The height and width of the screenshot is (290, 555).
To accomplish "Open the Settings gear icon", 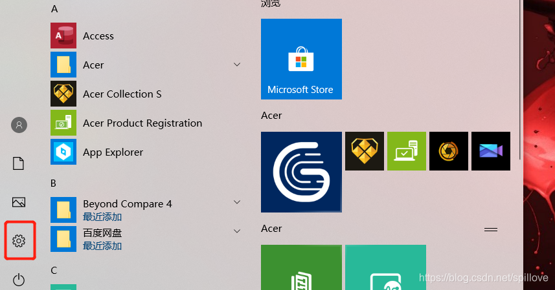I will (x=19, y=241).
